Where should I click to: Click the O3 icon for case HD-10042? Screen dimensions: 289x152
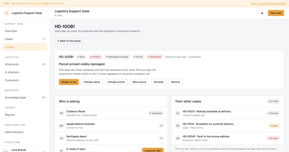coord(178,138)
